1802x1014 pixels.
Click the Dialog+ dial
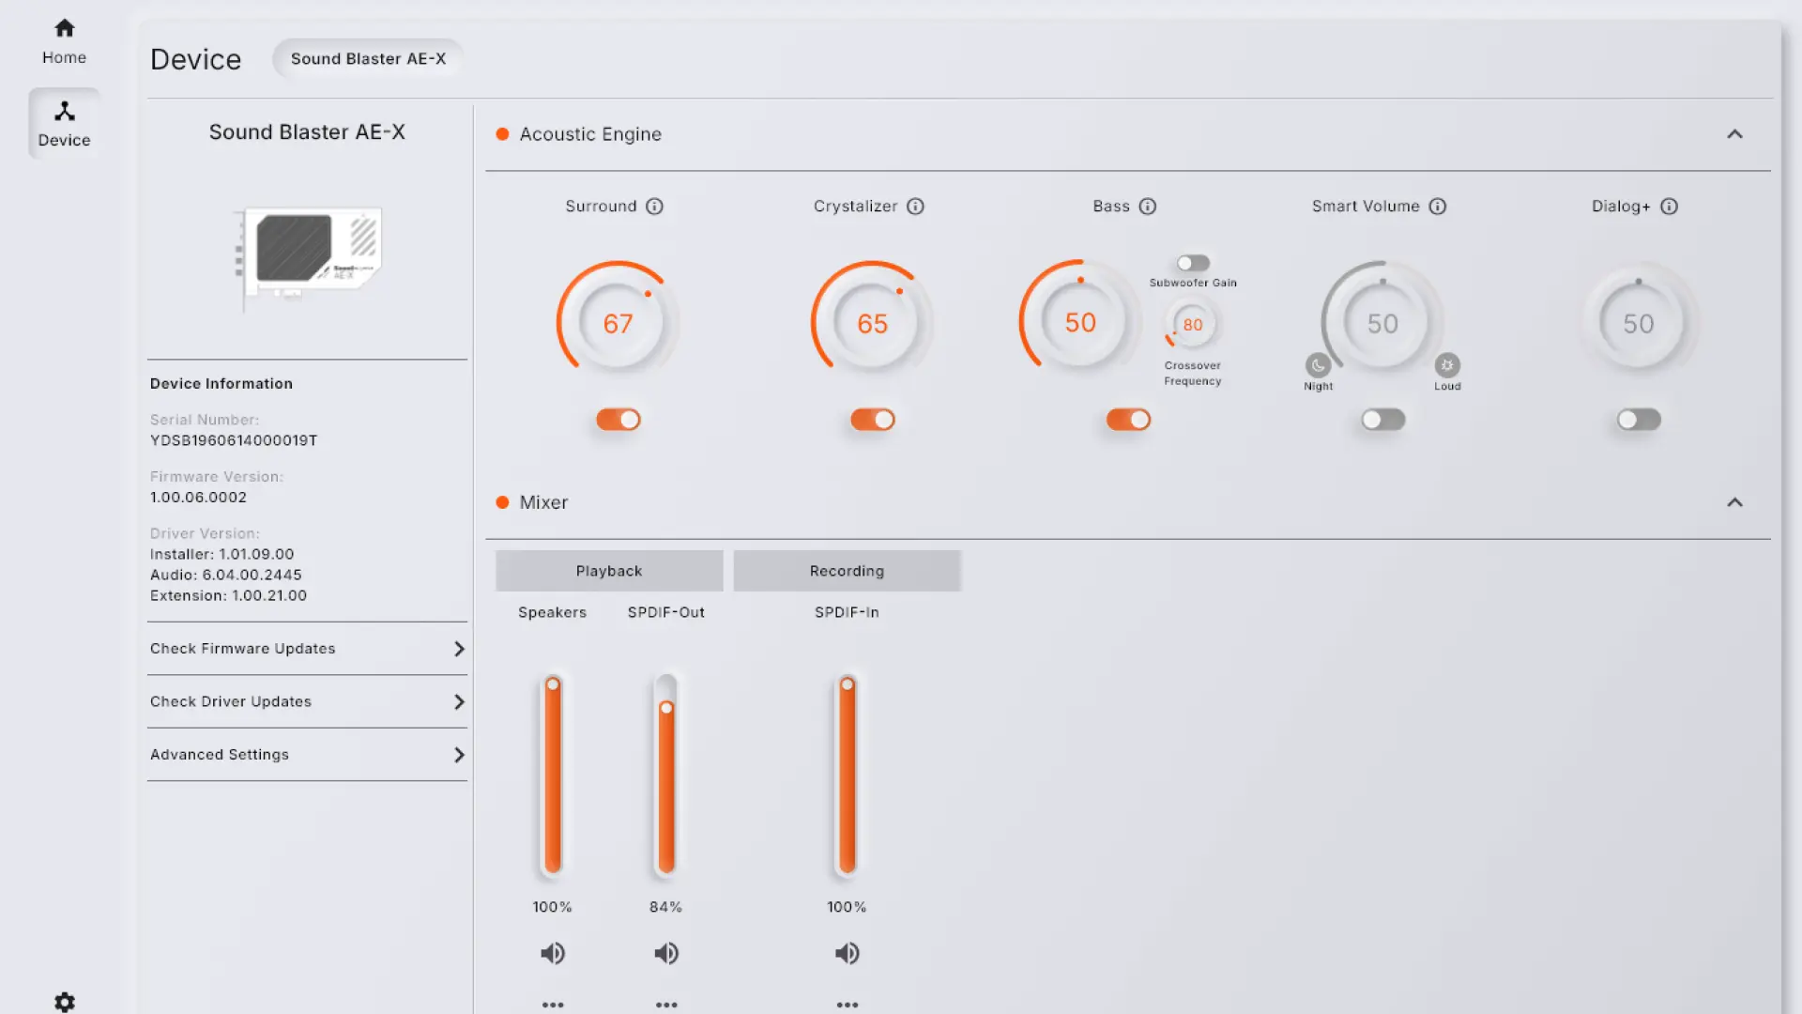click(1639, 323)
